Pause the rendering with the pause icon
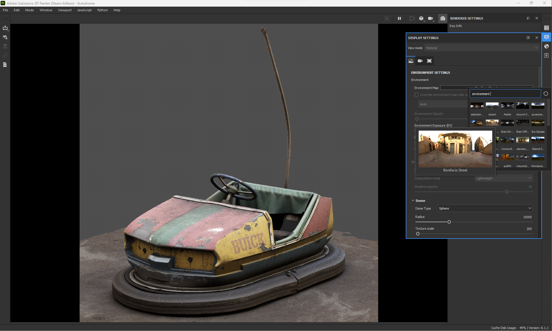This screenshot has height=331, width=552. [399, 18]
